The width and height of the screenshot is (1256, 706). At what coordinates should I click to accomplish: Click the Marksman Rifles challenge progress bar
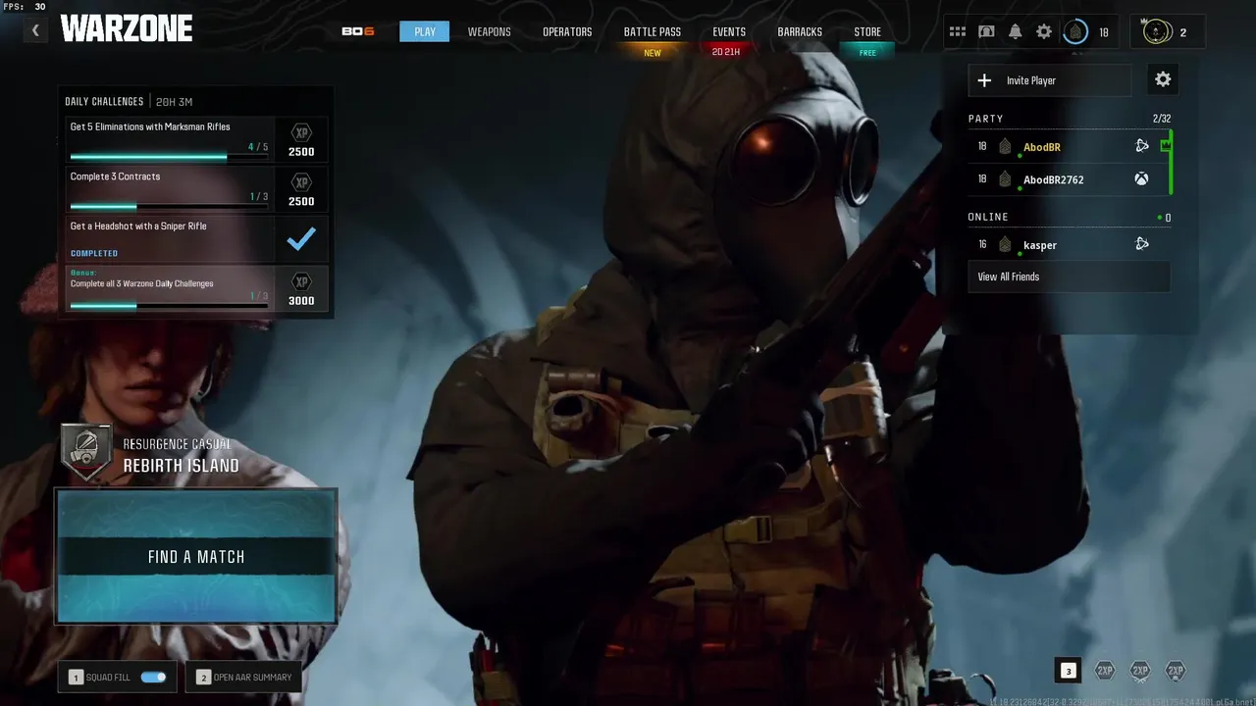[169, 157]
